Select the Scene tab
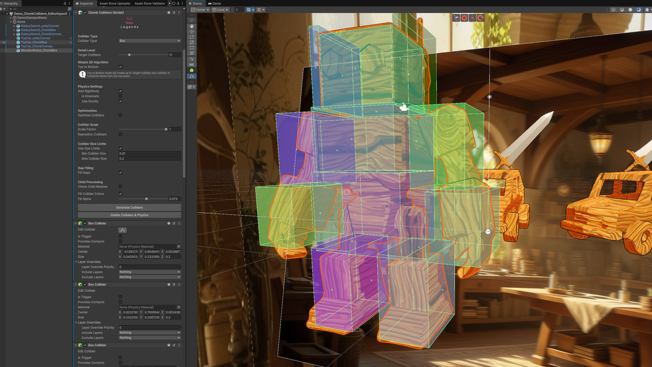The width and height of the screenshot is (652, 367). pos(196,3)
